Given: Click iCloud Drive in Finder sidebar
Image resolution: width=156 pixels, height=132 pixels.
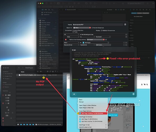Looking at the screenshot, I should [8, 84].
